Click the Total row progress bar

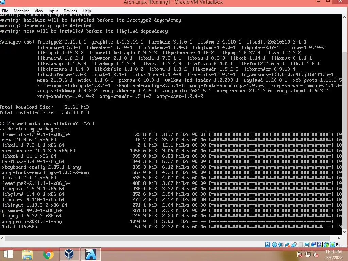[271, 227]
